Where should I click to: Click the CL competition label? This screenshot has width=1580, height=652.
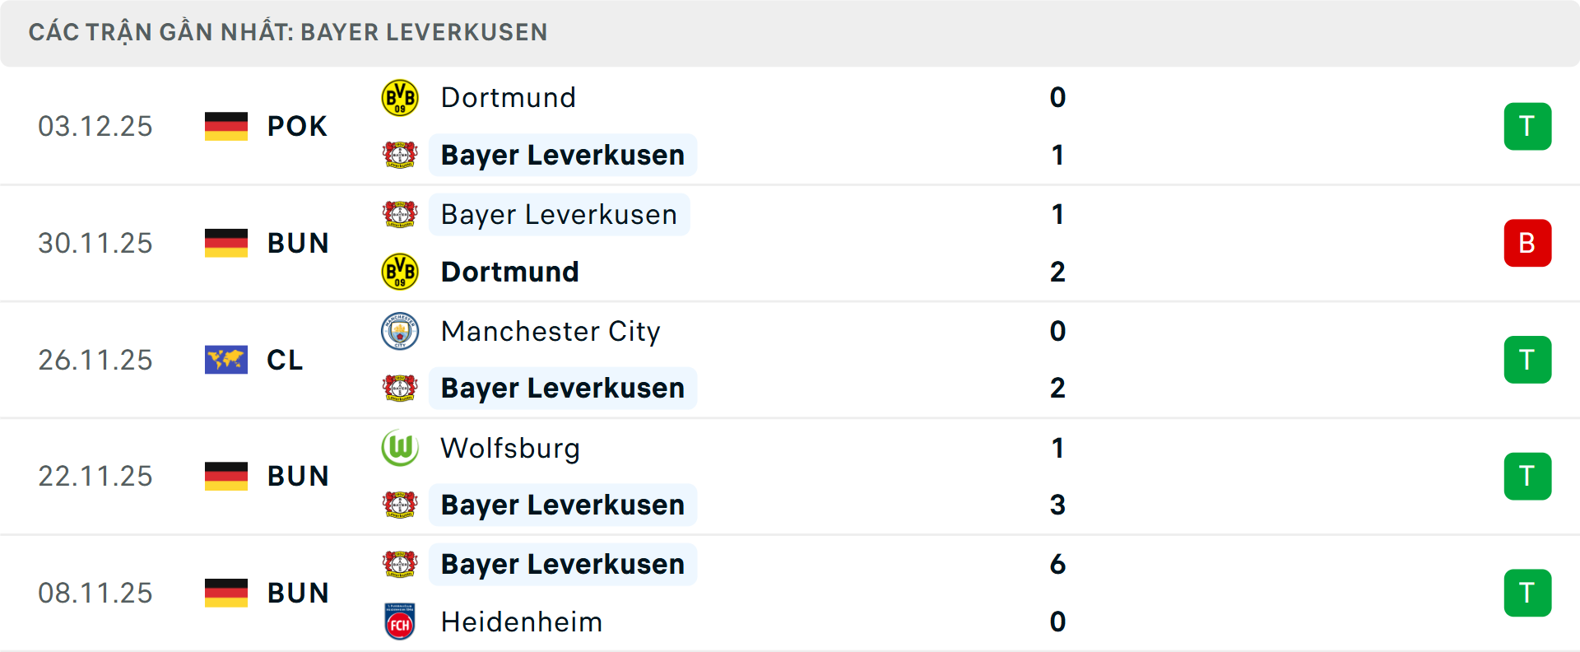(284, 360)
